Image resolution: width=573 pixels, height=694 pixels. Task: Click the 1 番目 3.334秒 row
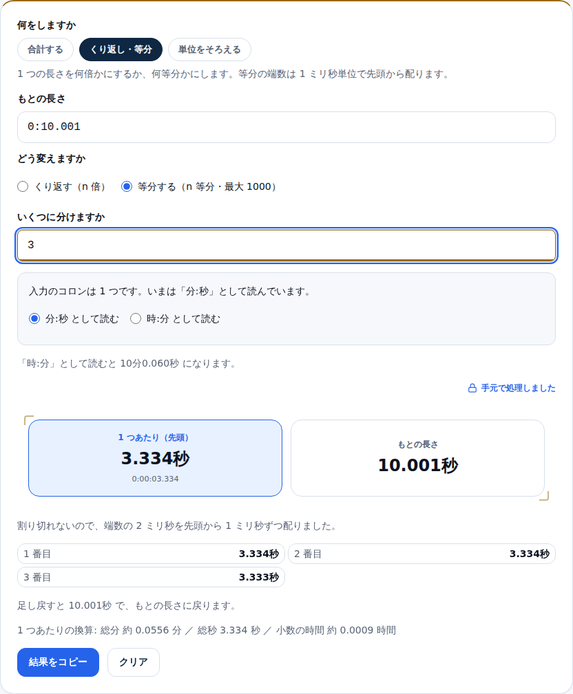click(151, 554)
